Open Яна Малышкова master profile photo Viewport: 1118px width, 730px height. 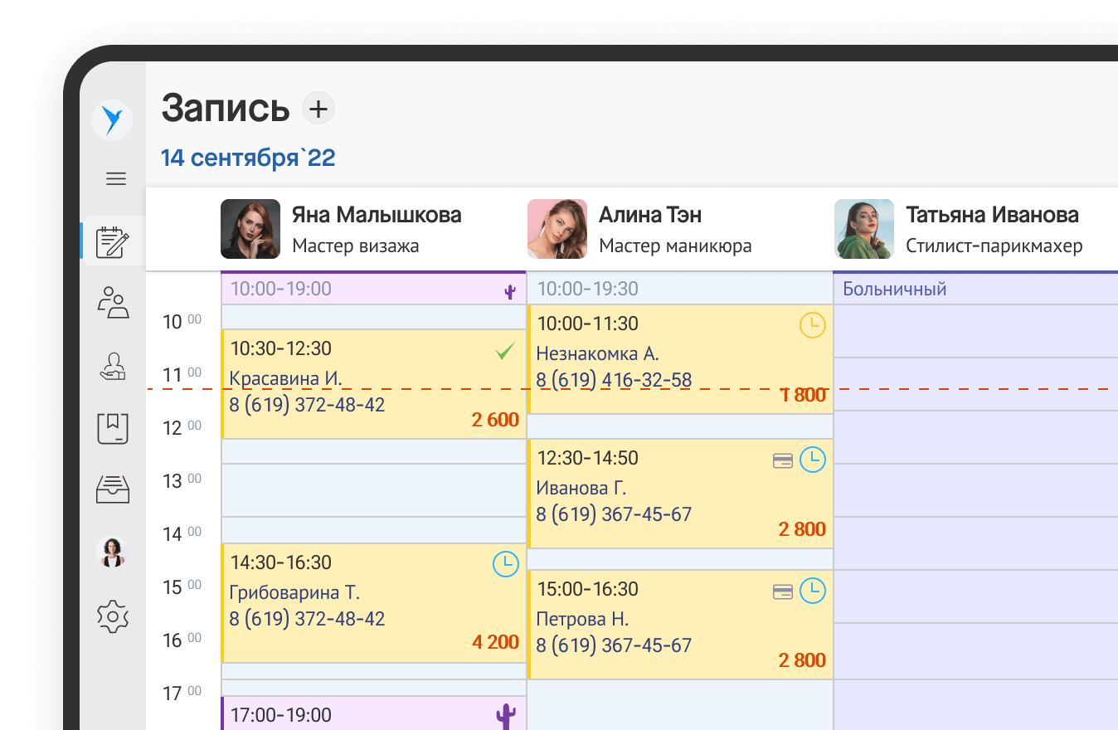(250, 229)
